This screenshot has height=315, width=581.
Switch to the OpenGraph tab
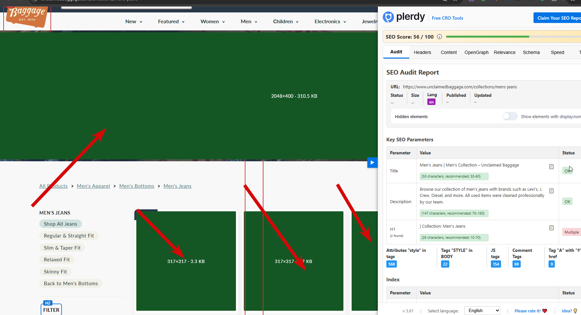click(x=476, y=52)
